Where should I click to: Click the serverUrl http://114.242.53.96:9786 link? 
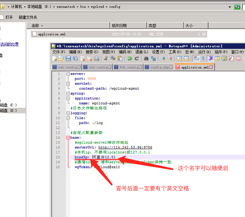pos(125,147)
